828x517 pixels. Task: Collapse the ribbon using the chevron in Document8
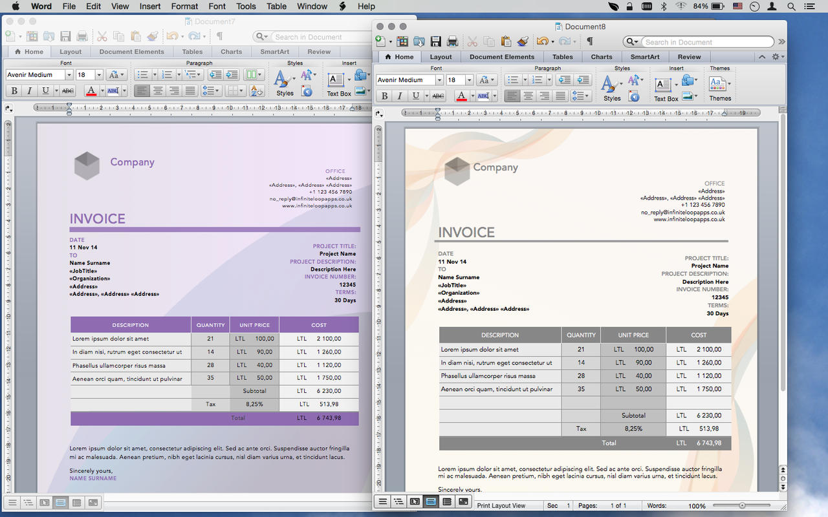click(762, 57)
